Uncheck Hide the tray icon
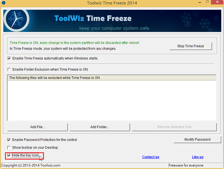The height and width of the screenshot is (169, 224). point(9,155)
